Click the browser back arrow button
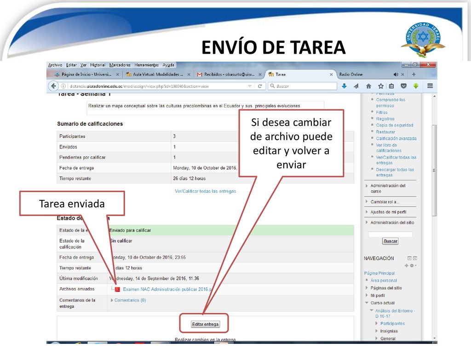 point(53,86)
